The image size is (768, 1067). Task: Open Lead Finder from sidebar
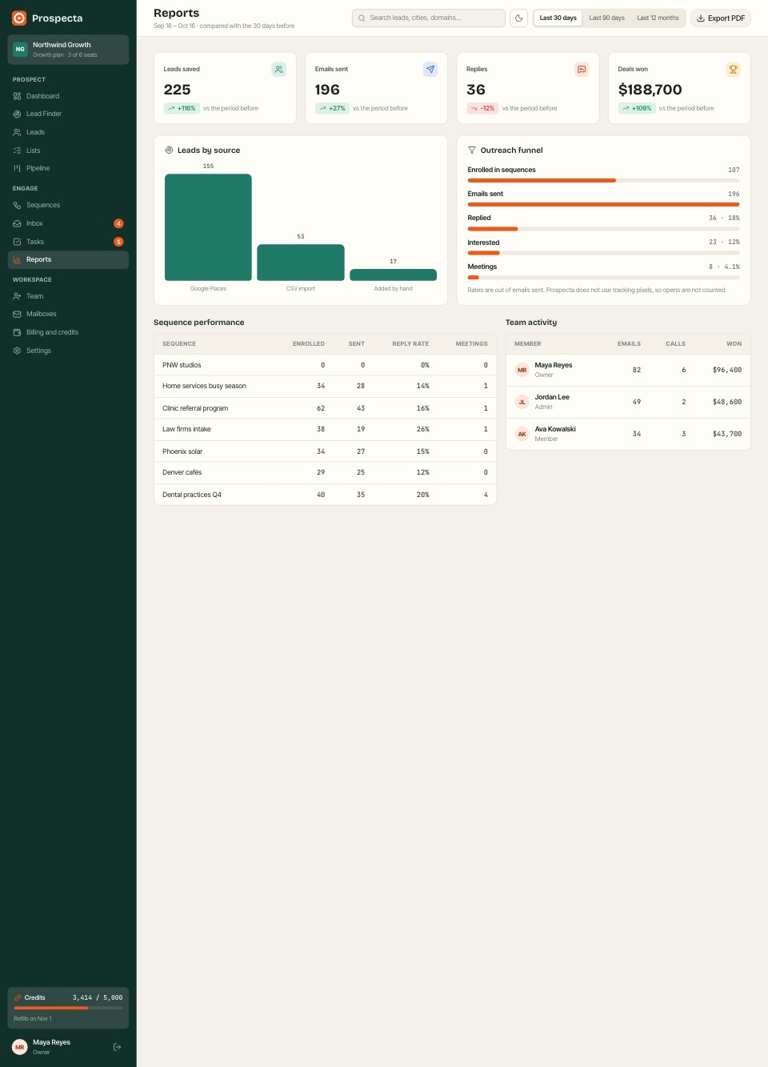click(68, 114)
